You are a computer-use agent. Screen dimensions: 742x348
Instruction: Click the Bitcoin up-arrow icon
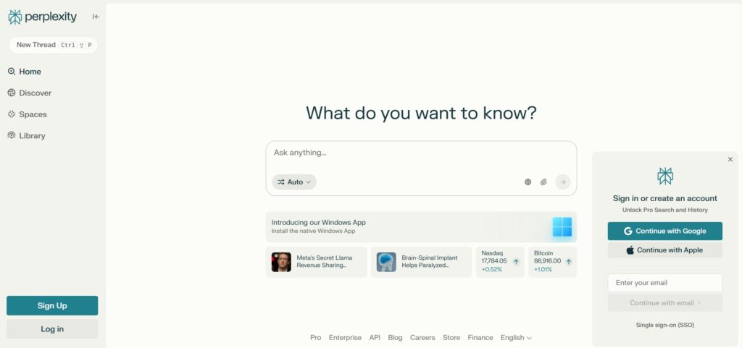[568, 261]
